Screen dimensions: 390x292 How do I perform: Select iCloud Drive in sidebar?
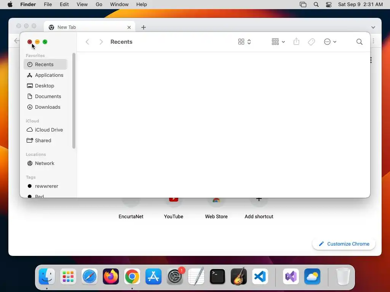coord(45,130)
